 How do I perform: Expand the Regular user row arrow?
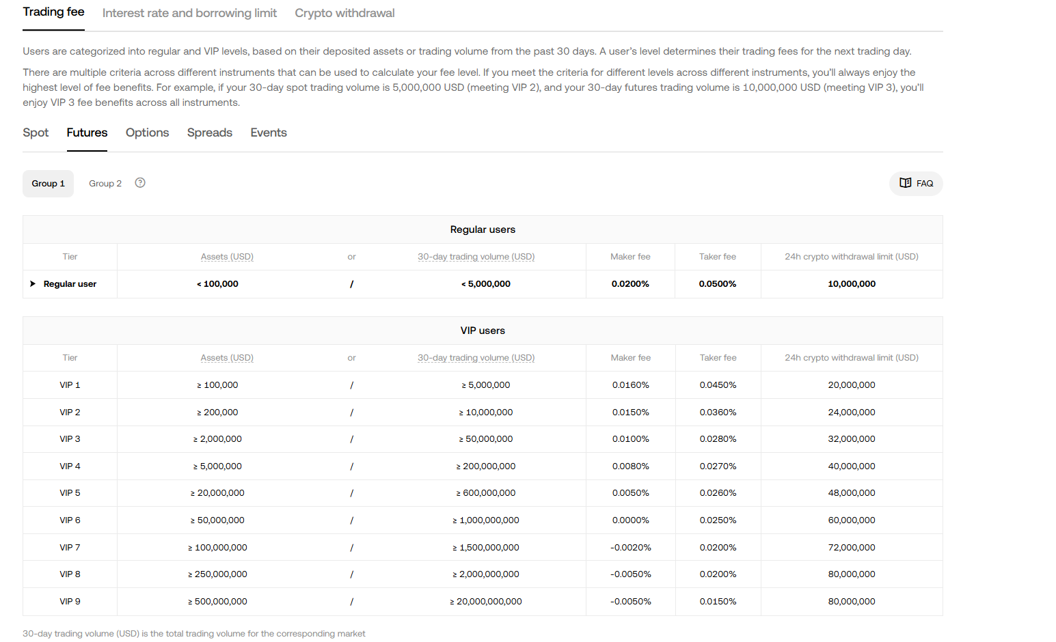32,283
